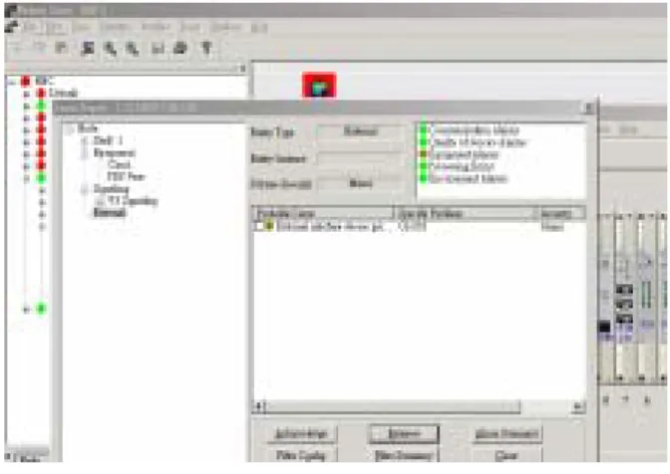Click the right arrow of the horizontal scrollbar
Screen dimensions: 670x474
coord(577,406)
